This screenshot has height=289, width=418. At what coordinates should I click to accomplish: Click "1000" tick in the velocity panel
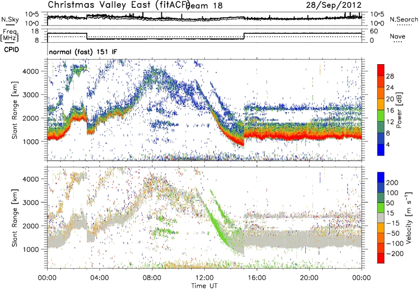(x=30, y=249)
